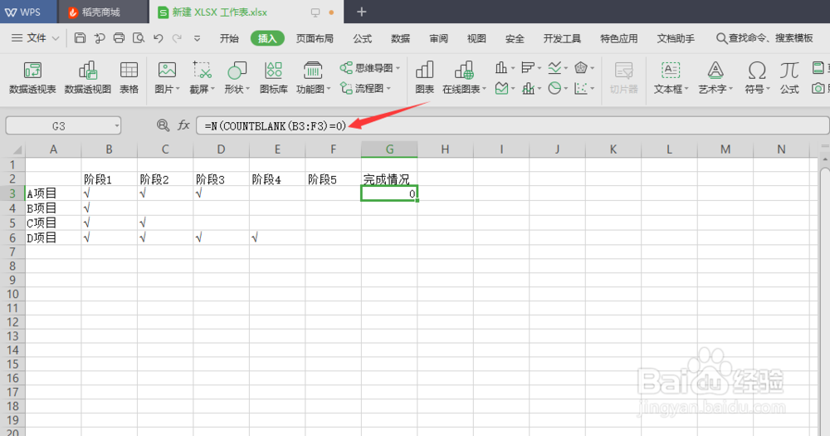Viewport: 830px width, 436px height.
Task: Switch to the 稻壳商城 window tab
Action: (x=103, y=12)
